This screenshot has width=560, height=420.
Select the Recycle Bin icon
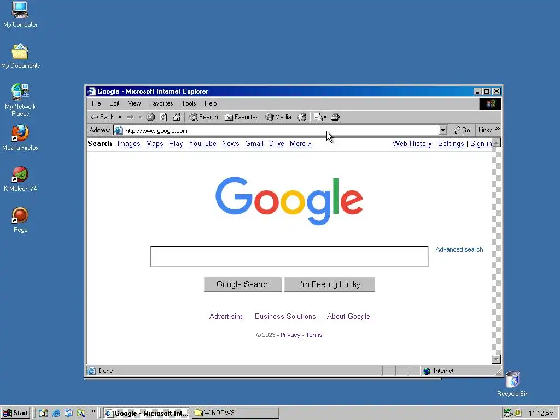pyautogui.click(x=513, y=384)
